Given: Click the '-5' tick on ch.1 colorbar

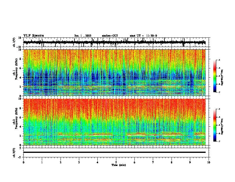Looking at the screenshot, I should tap(219, 76).
